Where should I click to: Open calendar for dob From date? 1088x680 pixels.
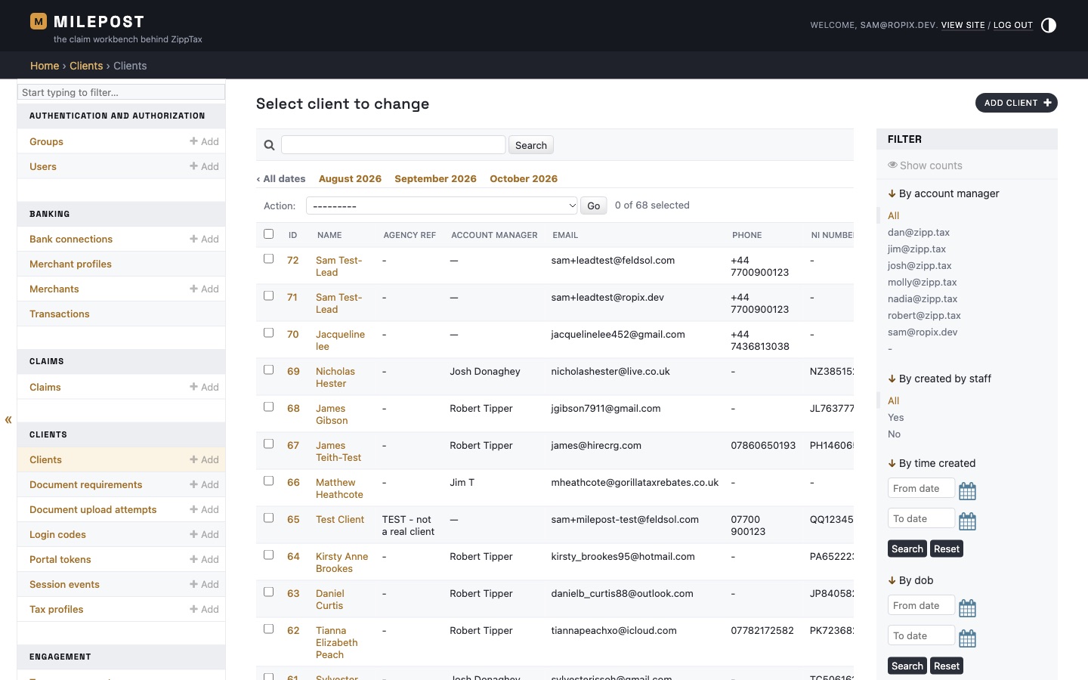tap(967, 608)
